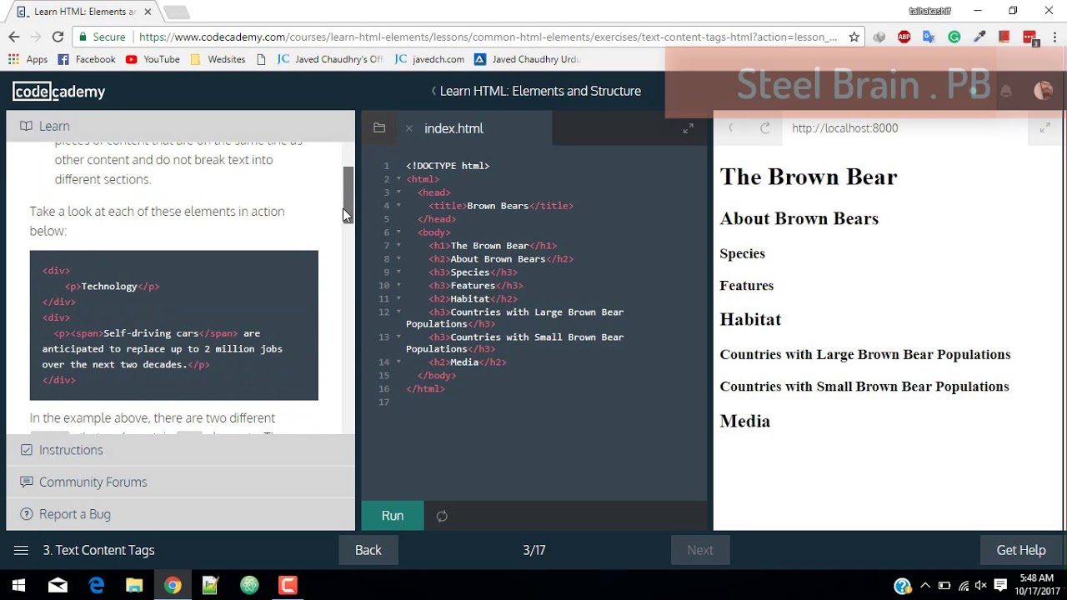
Task: Show hidden icons in the system tray
Action: (x=924, y=585)
